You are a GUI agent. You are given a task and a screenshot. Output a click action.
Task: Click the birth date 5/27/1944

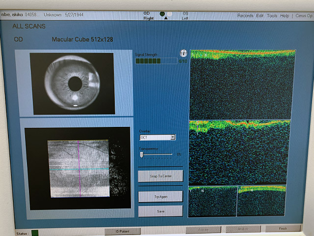[74, 15]
